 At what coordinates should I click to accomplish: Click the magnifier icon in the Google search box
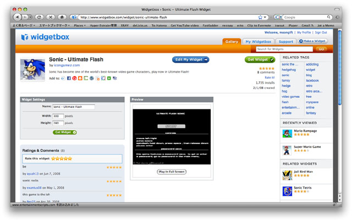(x=329, y=17)
